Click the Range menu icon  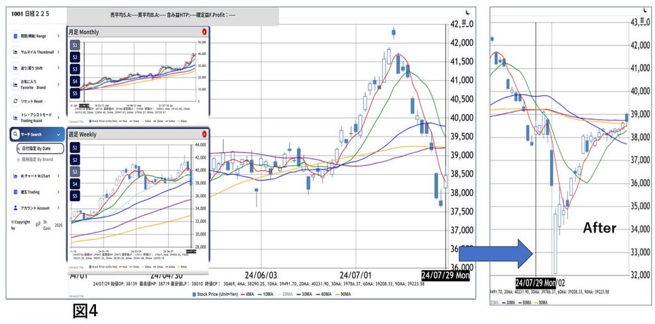(16, 36)
